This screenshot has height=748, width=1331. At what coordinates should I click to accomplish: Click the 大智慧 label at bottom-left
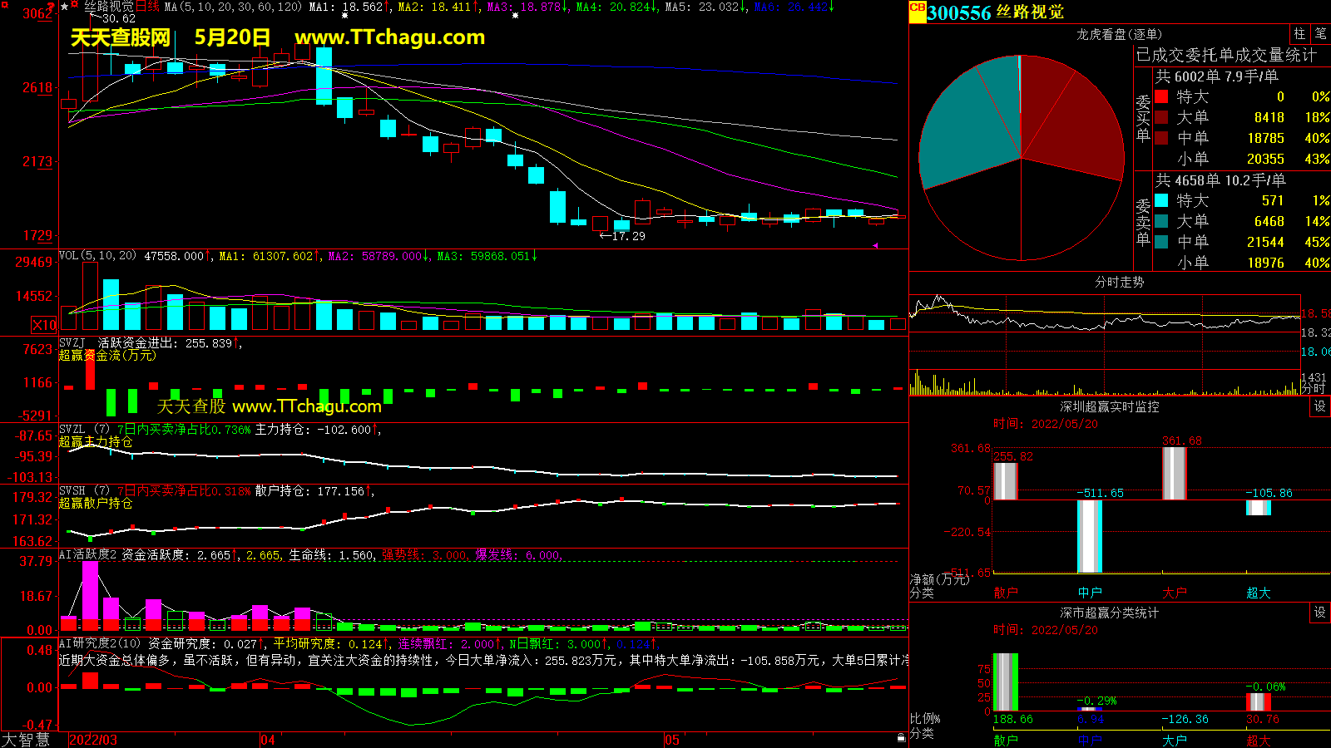point(26,740)
